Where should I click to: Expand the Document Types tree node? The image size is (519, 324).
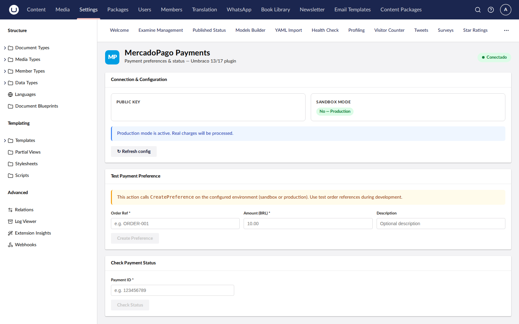(x=5, y=48)
